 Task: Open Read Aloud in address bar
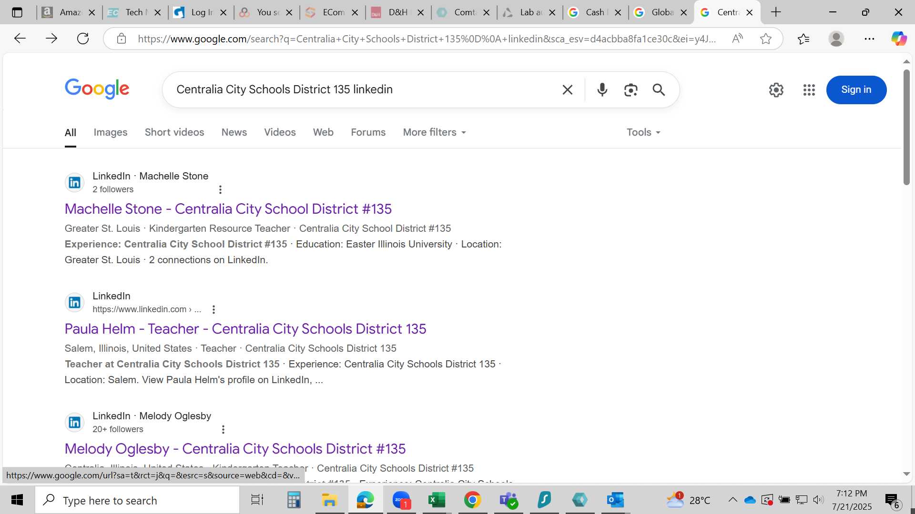click(x=737, y=39)
